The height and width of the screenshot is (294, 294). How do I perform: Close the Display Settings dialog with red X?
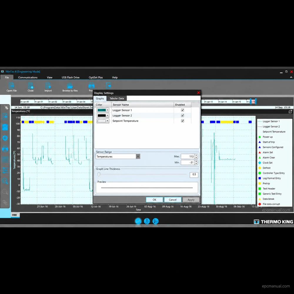tap(198, 93)
